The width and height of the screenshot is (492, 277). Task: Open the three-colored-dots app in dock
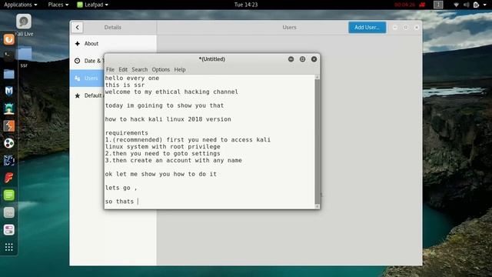[8, 143]
